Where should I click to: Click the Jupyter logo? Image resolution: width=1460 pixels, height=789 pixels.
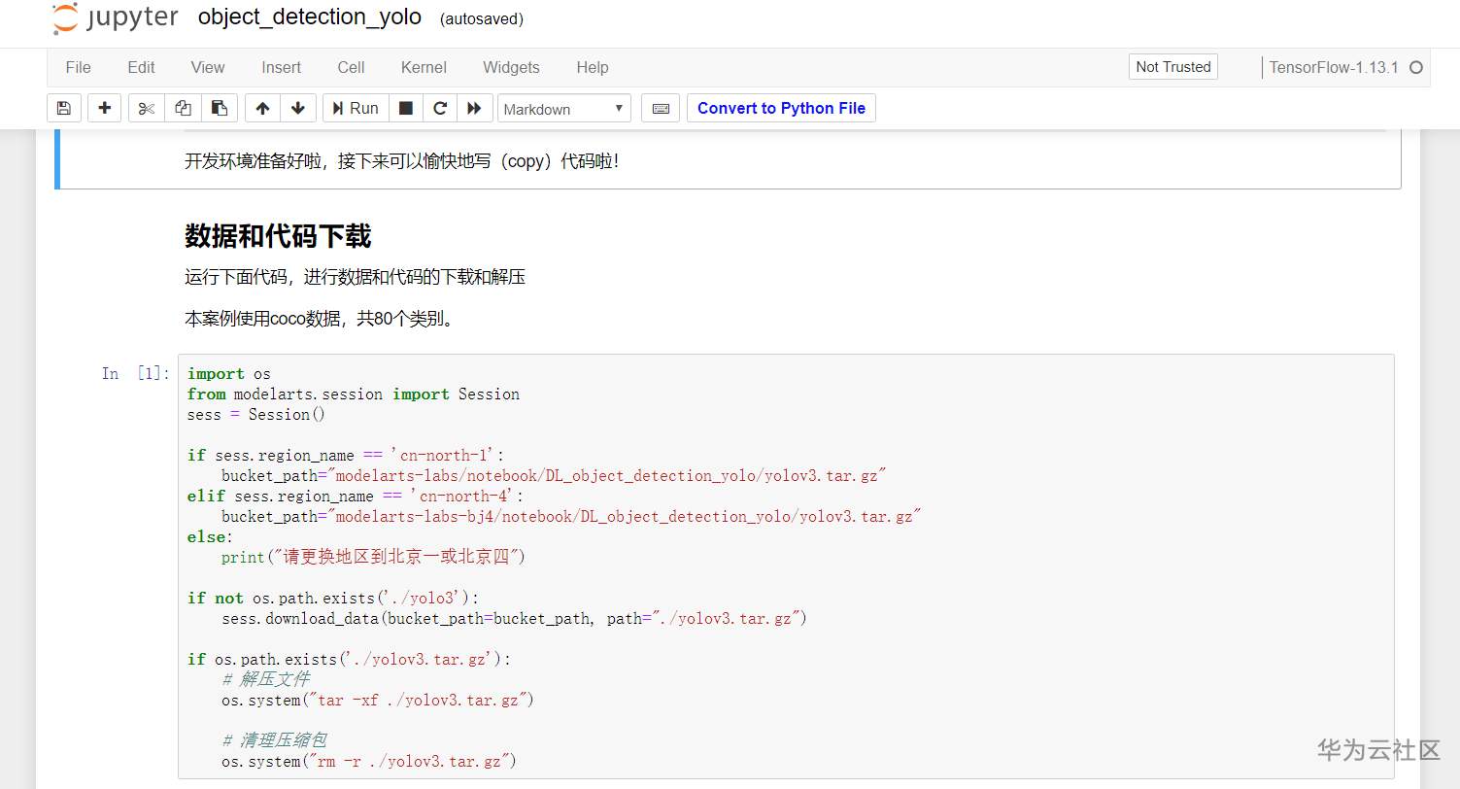[x=116, y=18]
